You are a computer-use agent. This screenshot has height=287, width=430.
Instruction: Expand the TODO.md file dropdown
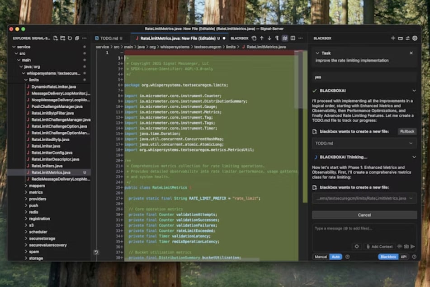(x=411, y=143)
